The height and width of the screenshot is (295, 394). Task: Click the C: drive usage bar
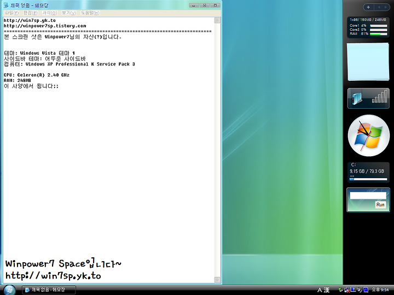pyautogui.click(x=368, y=179)
